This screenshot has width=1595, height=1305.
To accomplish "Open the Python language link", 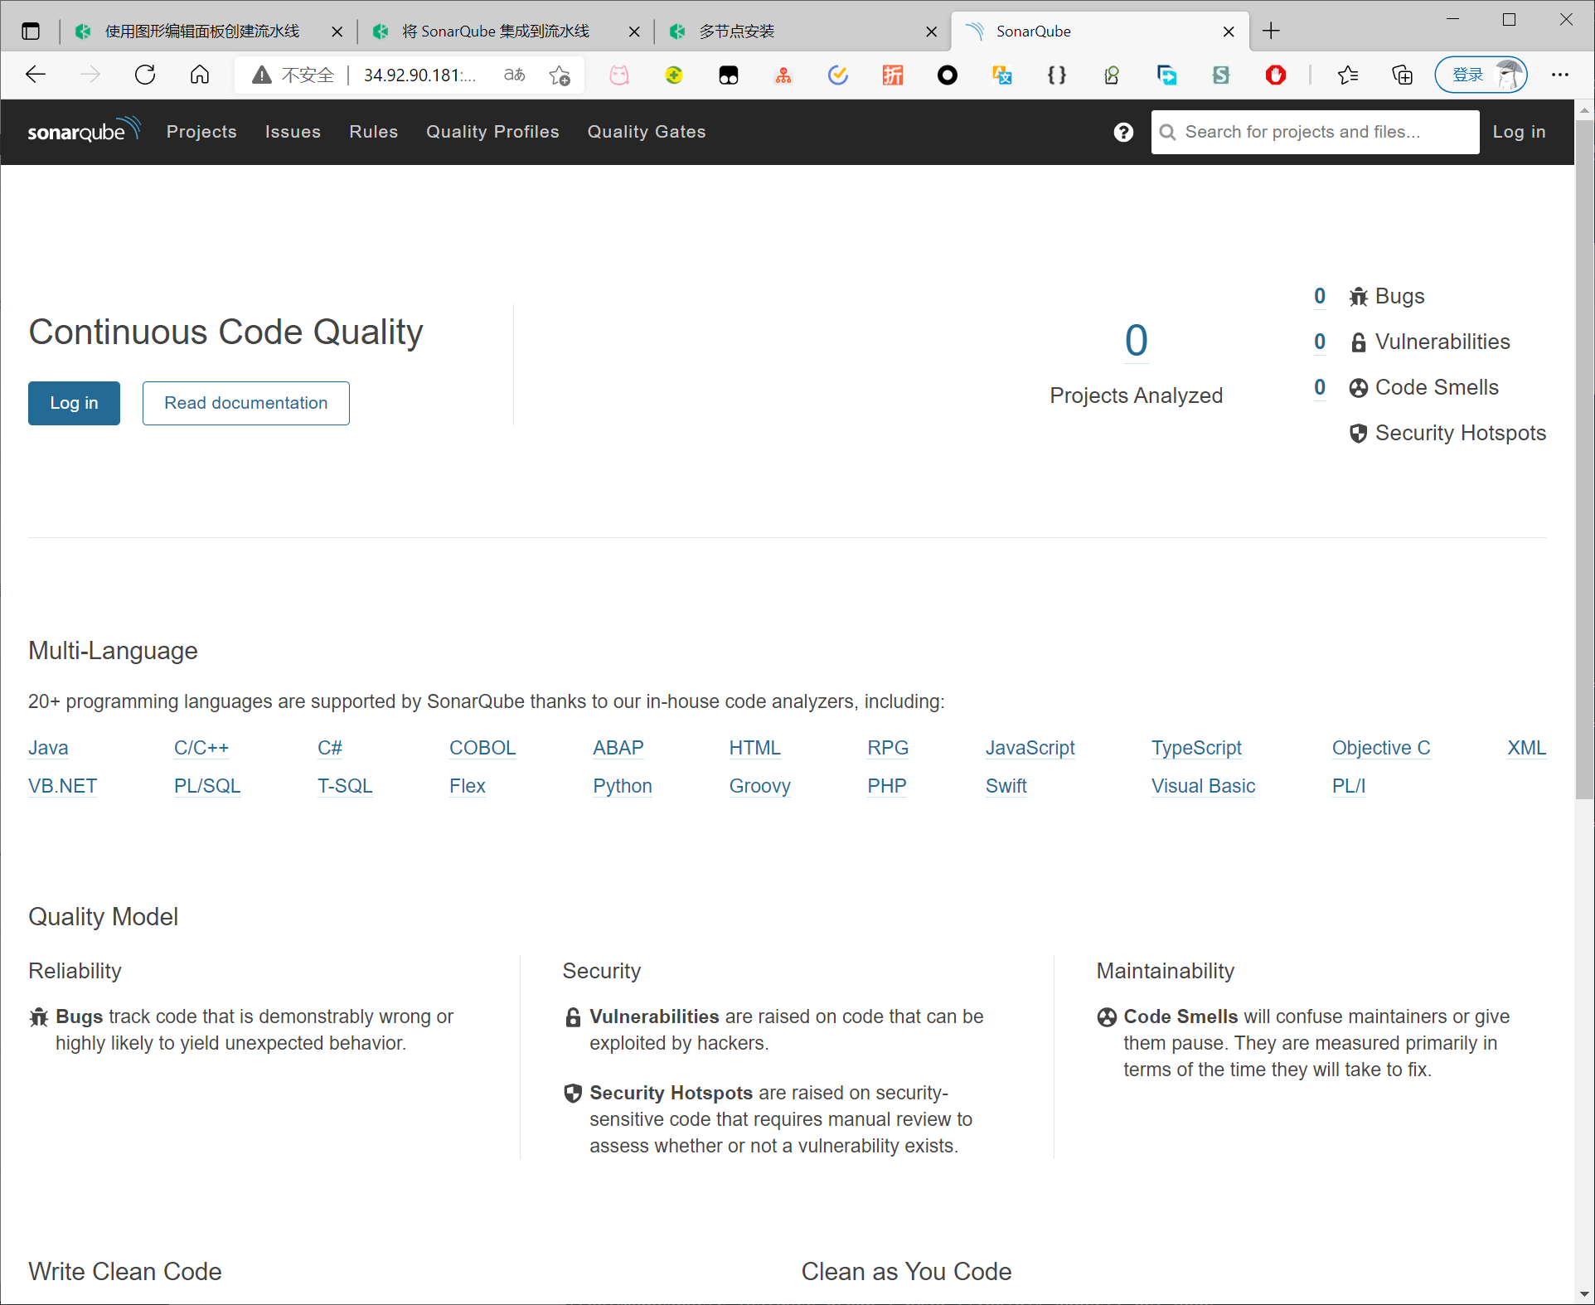I will [622, 786].
